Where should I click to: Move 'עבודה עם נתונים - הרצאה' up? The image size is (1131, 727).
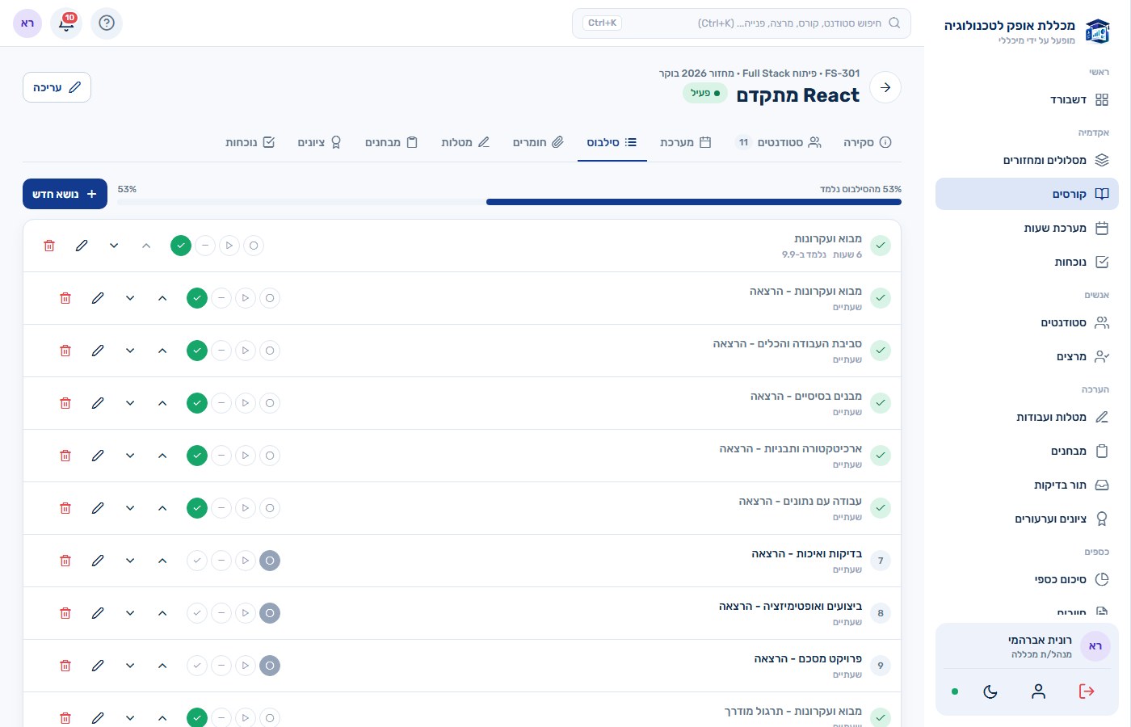coord(162,508)
